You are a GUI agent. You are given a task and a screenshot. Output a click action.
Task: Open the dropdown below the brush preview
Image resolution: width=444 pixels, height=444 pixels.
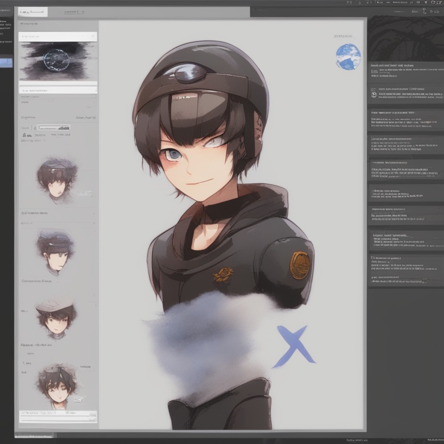pyautogui.click(x=58, y=90)
